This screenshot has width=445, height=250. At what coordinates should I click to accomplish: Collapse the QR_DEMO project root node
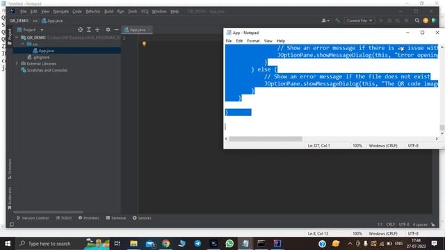pos(17,37)
